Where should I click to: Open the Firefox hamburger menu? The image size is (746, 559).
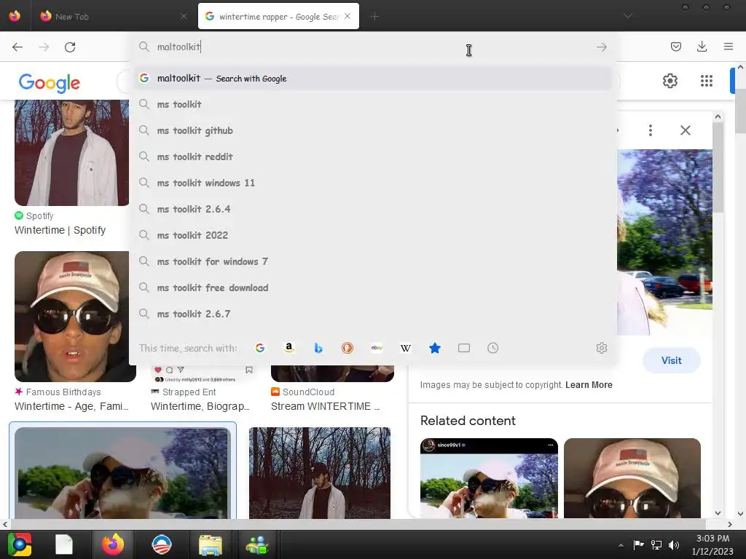[728, 47]
